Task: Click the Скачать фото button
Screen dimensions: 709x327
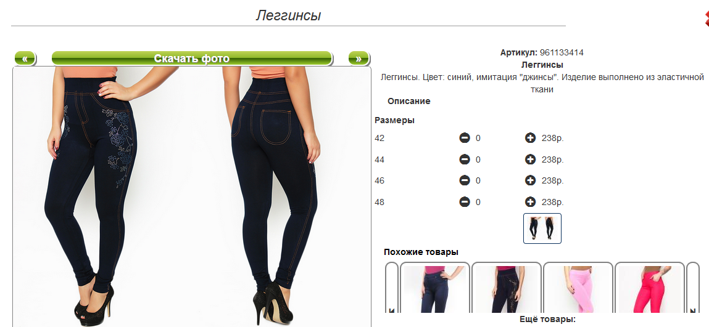Action: click(192, 58)
